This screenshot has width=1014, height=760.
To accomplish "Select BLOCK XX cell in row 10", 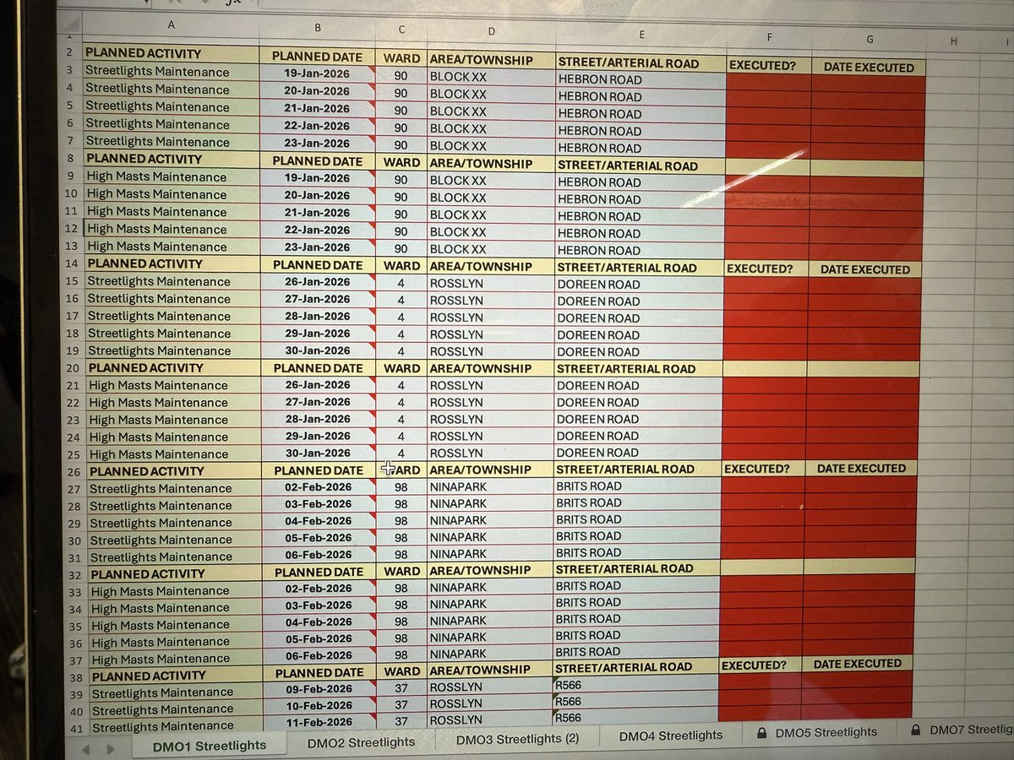I will (492, 198).
